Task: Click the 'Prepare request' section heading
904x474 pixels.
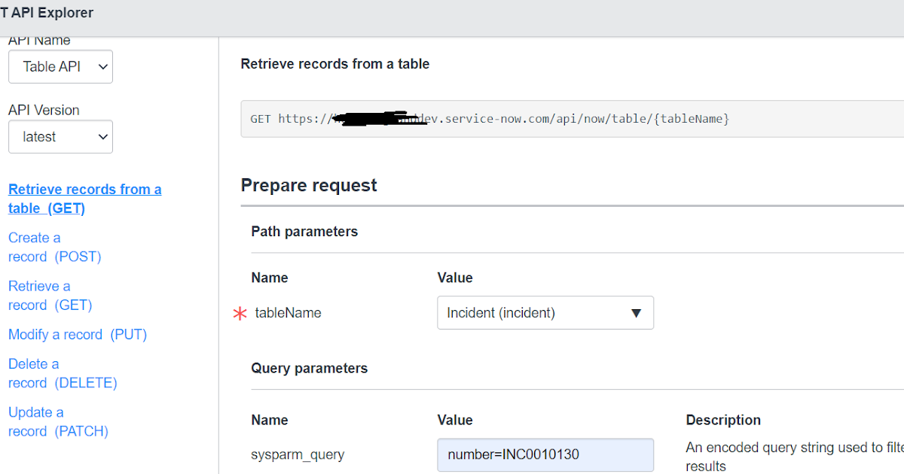Action: (x=308, y=185)
